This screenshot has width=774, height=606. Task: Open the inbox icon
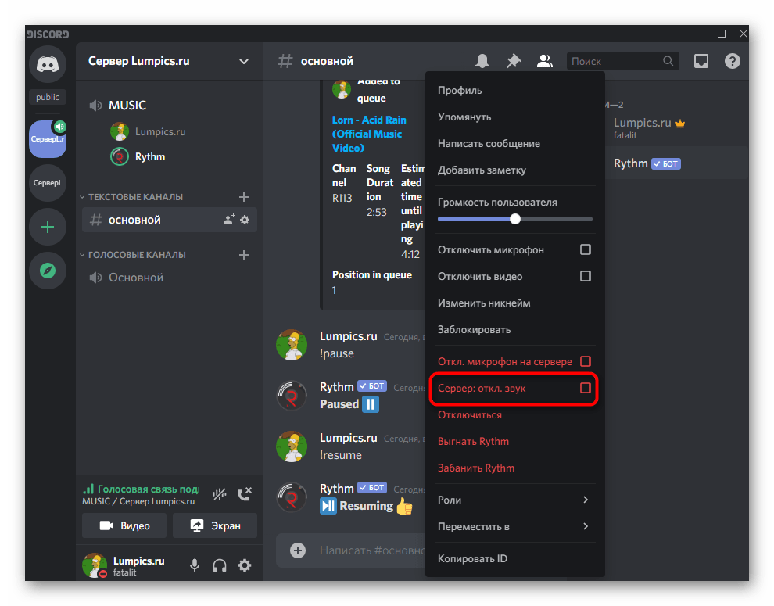(x=701, y=61)
